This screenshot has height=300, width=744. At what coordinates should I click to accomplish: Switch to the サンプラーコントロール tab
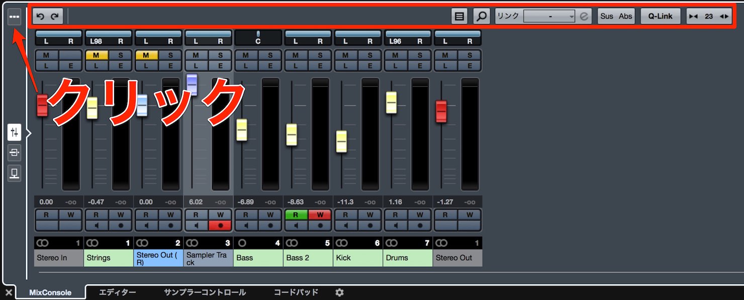tap(205, 292)
